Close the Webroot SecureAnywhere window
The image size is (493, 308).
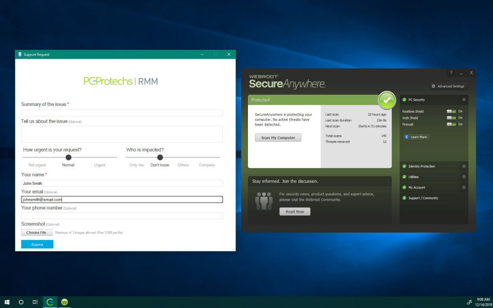pos(471,73)
